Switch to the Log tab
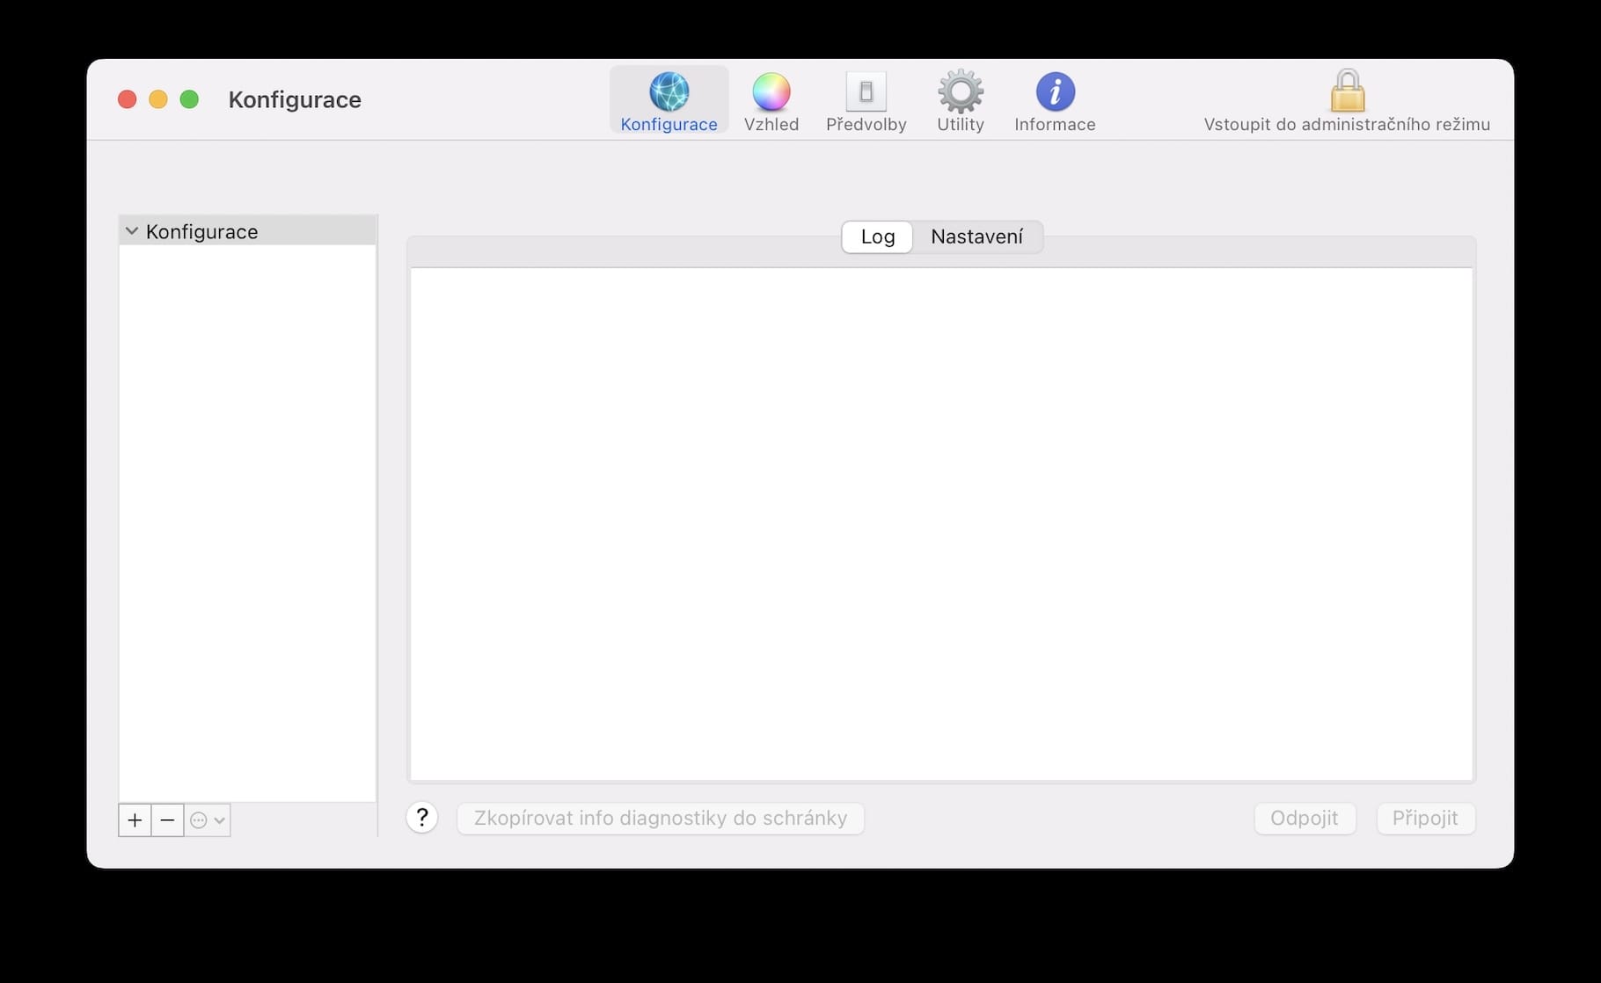The height and width of the screenshot is (983, 1601). pos(878,237)
